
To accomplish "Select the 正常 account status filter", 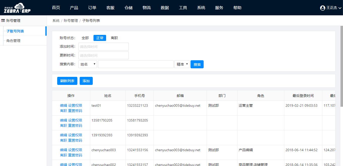I will tap(100, 38).
